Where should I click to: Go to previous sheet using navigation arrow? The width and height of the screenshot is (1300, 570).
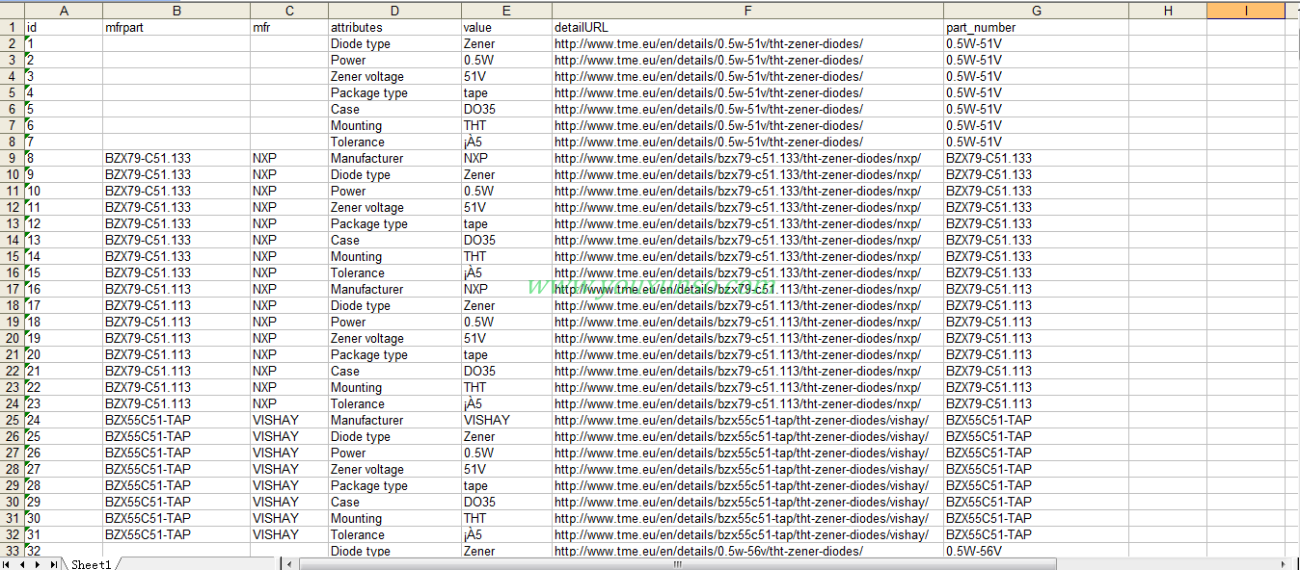click(x=22, y=564)
